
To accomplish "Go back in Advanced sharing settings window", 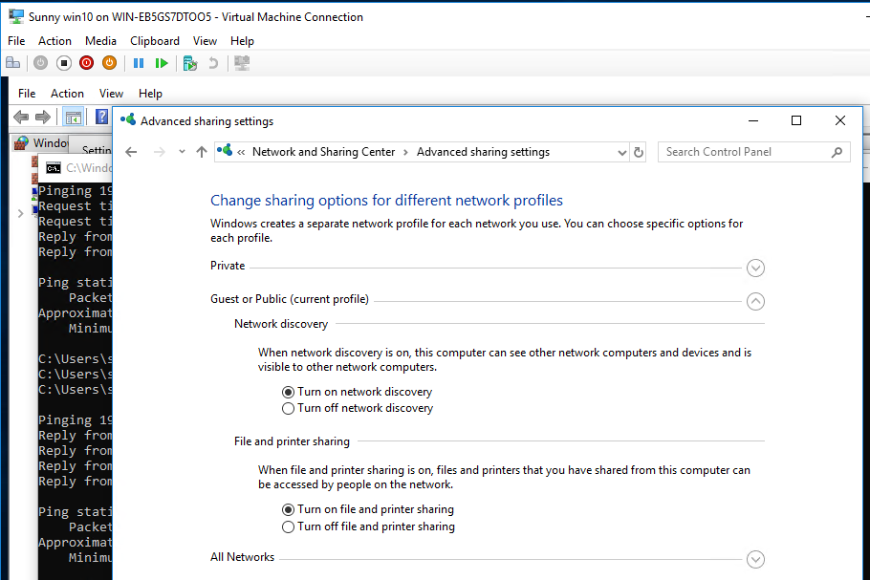I will 131,152.
